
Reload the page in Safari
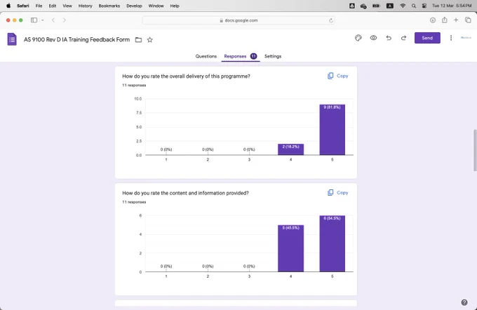click(x=331, y=20)
